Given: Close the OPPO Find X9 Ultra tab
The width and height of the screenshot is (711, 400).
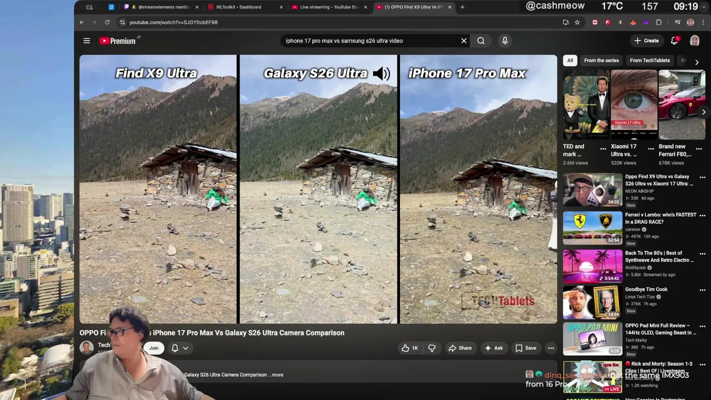Looking at the screenshot, I should 450,7.
